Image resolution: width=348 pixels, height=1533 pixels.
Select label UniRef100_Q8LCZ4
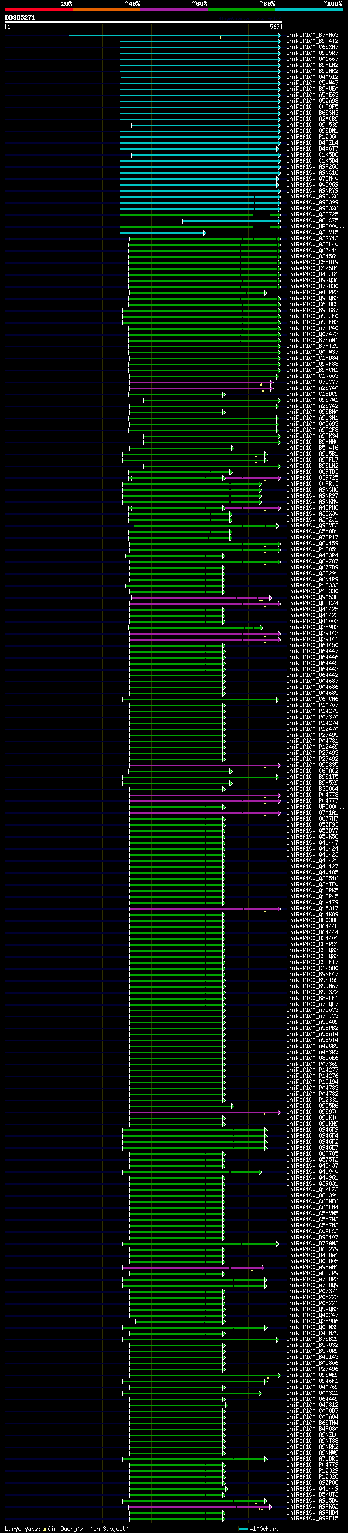(312, 604)
